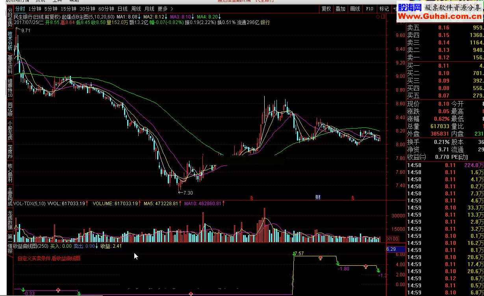Open the 基本资料 sidebar tab
This screenshot has width=484, height=296.
tap(10, 65)
